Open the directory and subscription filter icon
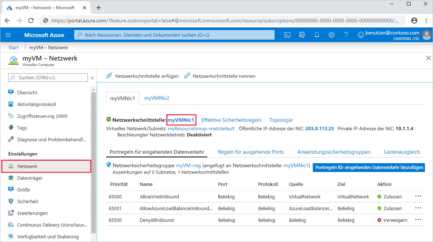The width and height of the screenshot is (433, 242). pos(302,35)
